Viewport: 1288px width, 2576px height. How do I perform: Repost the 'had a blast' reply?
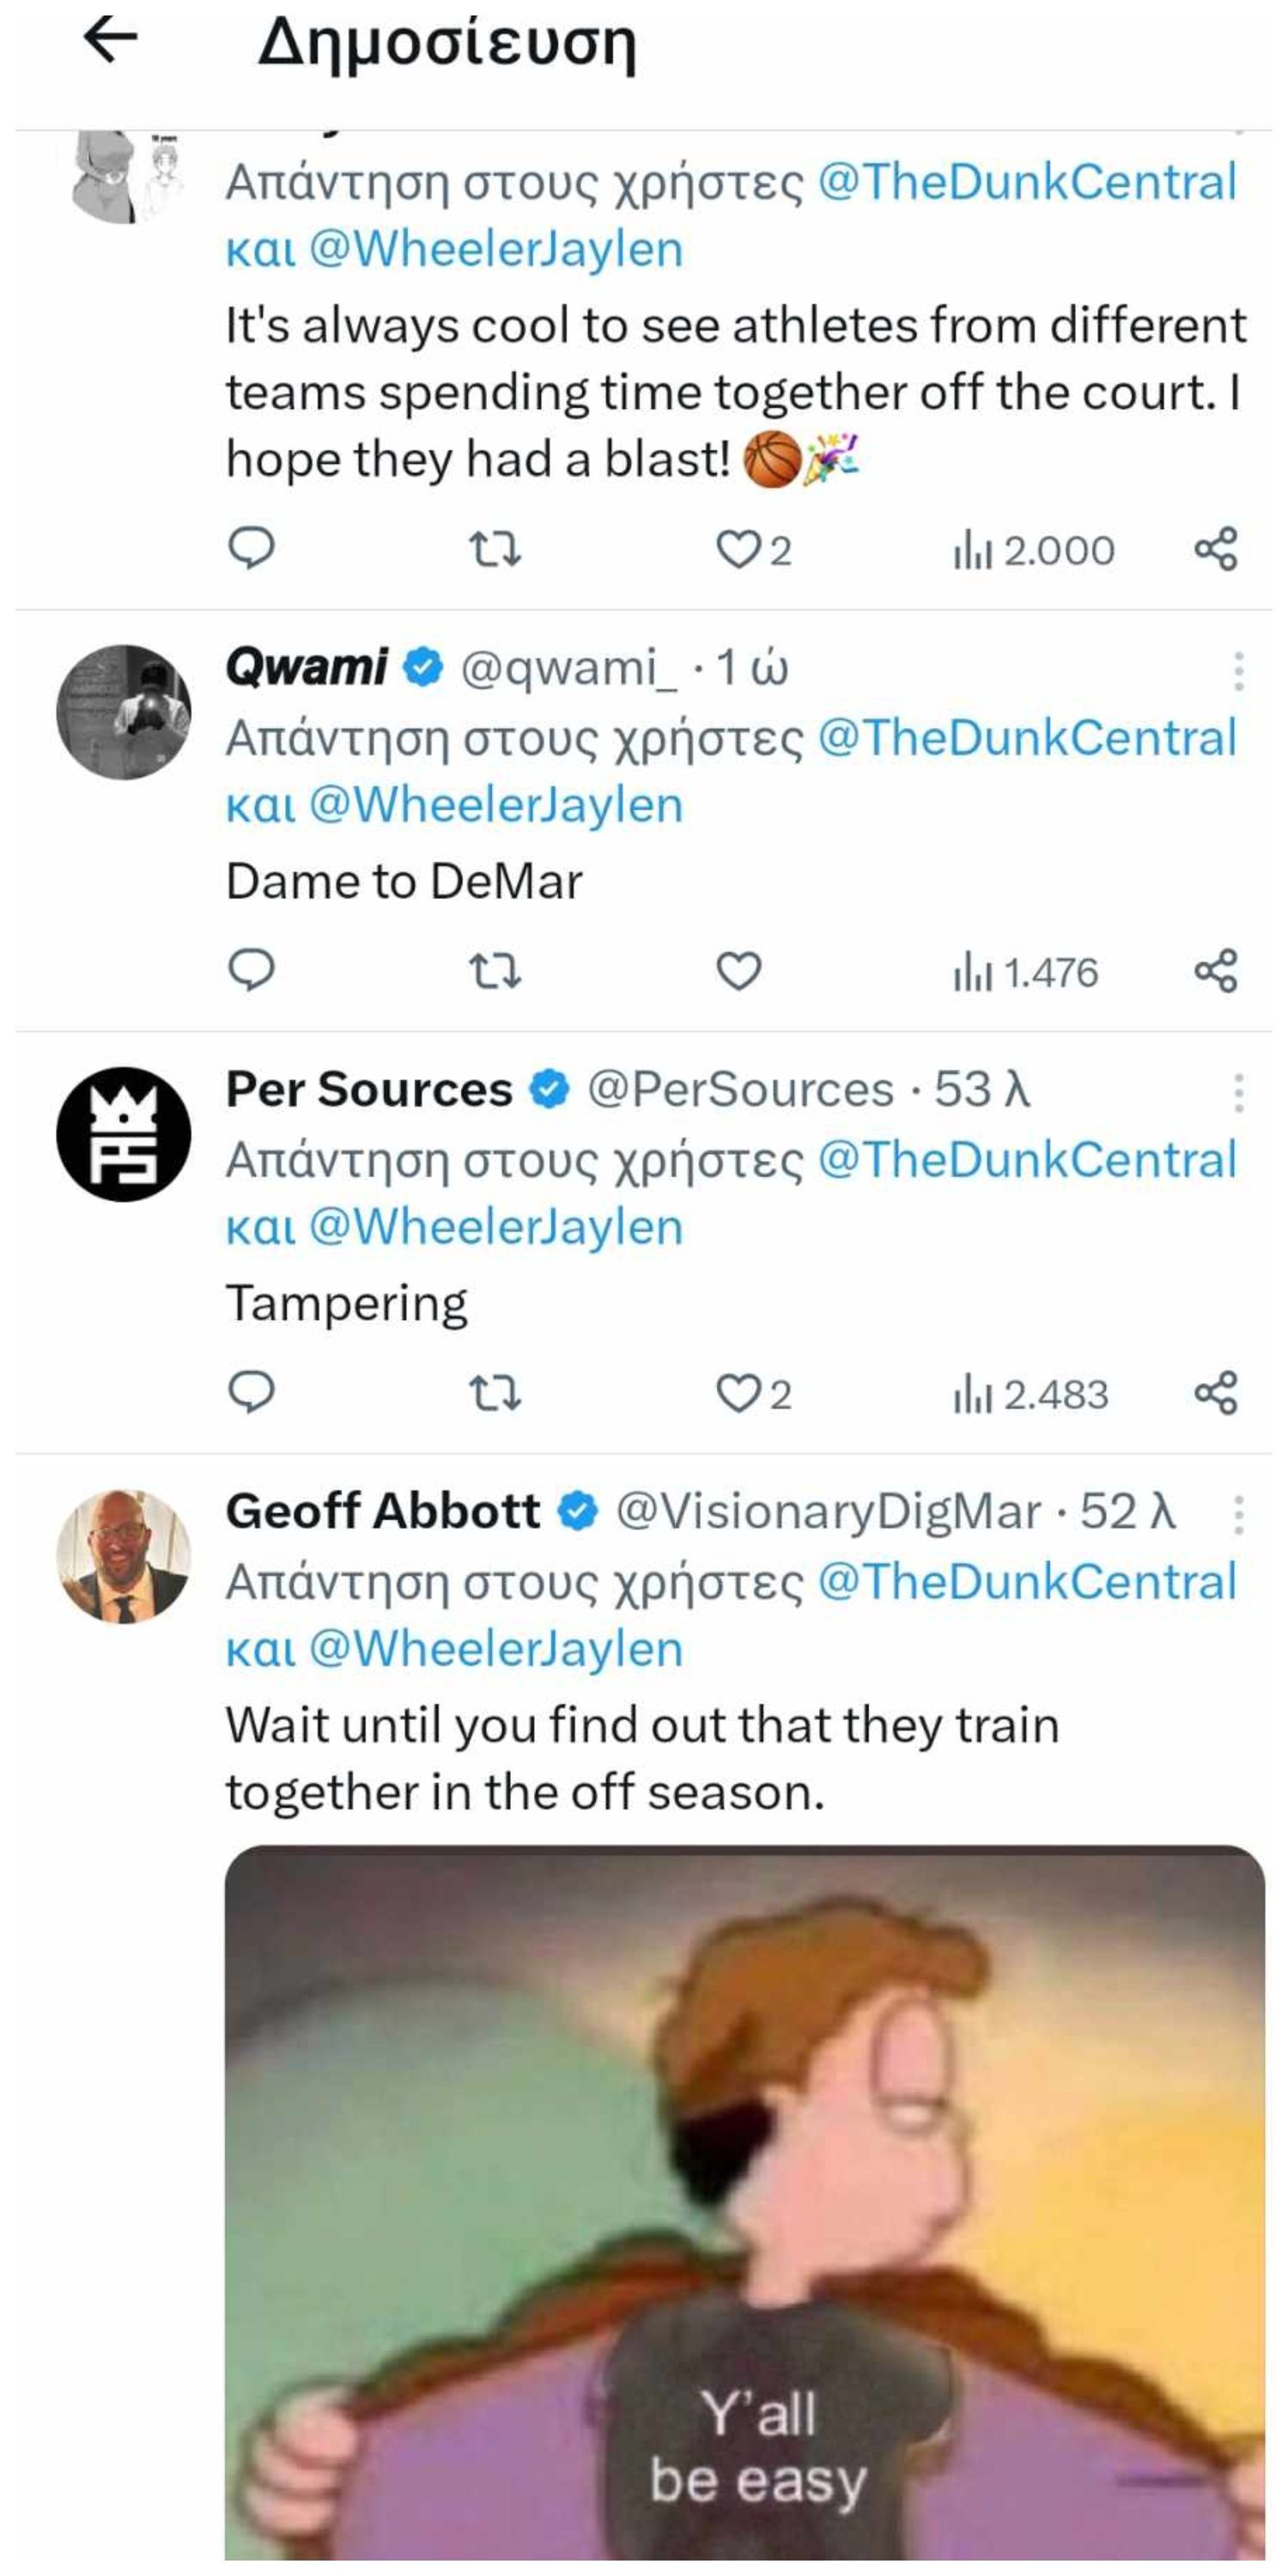[x=495, y=549]
